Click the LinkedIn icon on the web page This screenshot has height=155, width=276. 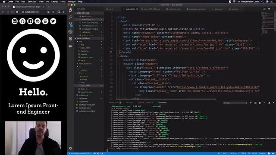click(15, 21)
